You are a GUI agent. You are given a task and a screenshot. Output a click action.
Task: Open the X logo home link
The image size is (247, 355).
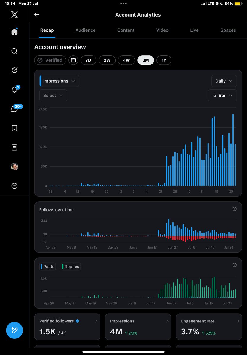tap(14, 14)
